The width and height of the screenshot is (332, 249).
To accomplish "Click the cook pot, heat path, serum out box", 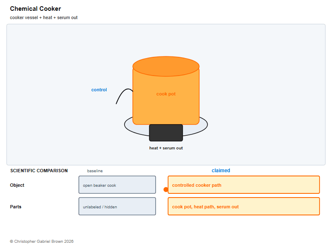I will [x=244, y=206].
